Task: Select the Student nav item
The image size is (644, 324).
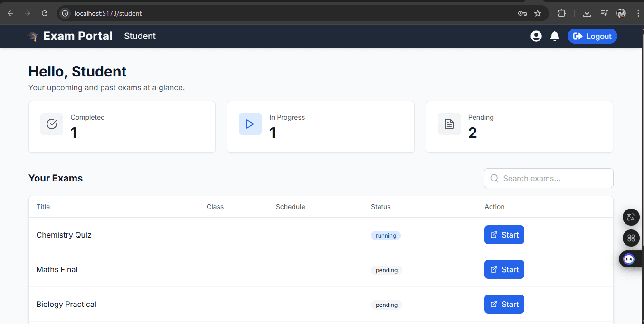Action: click(140, 36)
